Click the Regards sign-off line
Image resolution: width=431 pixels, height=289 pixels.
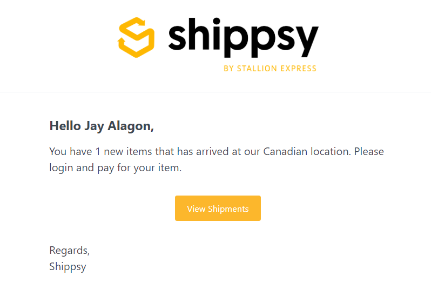pyautogui.click(x=69, y=251)
